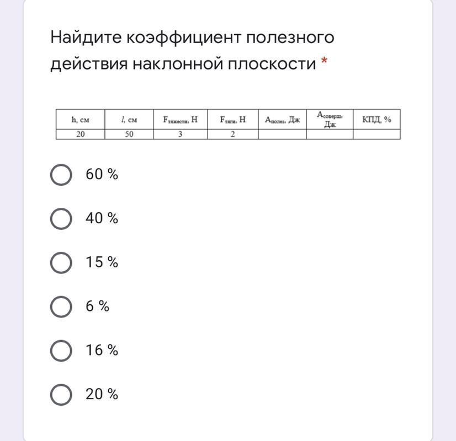Viewport: 456px width, 441px height.
Task: Click the red required asterisk
Action: tap(324, 63)
